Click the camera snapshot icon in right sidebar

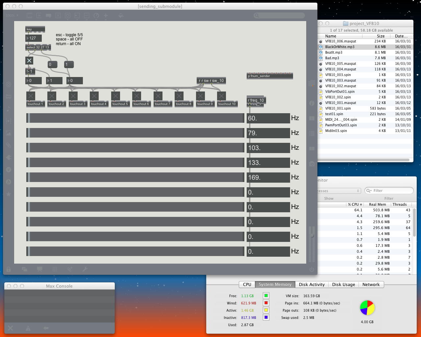tap(311, 164)
